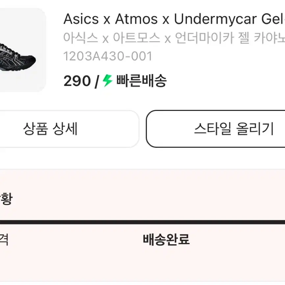Image resolution: width=285 pixels, height=285 pixels.
Task: Click the green lightning bolt fast-delivery icon
Action: point(108,81)
